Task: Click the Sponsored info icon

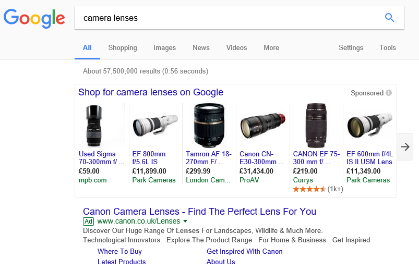Action: point(388,93)
